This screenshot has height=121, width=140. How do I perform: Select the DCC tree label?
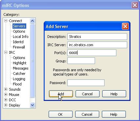pyautogui.click(x=12, y=100)
